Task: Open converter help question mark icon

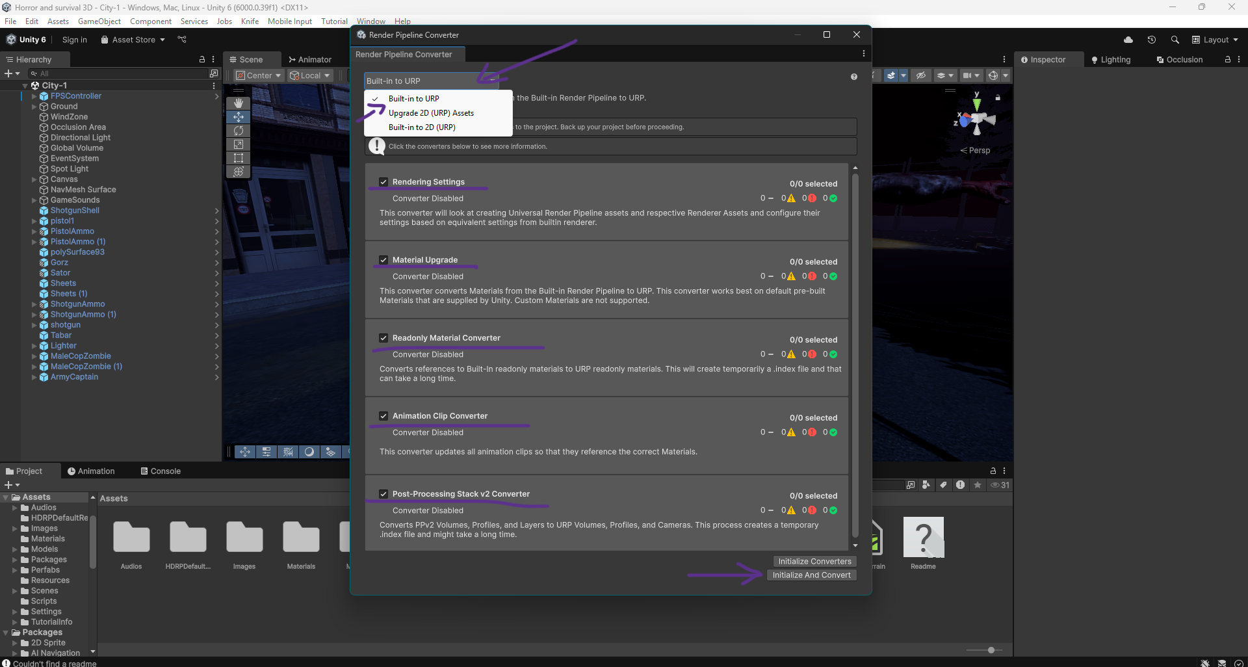Action: click(853, 77)
